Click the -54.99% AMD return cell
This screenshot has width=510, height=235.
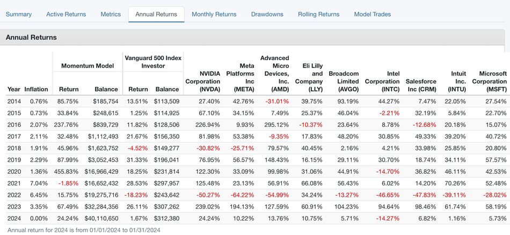[x=277, y=195]
